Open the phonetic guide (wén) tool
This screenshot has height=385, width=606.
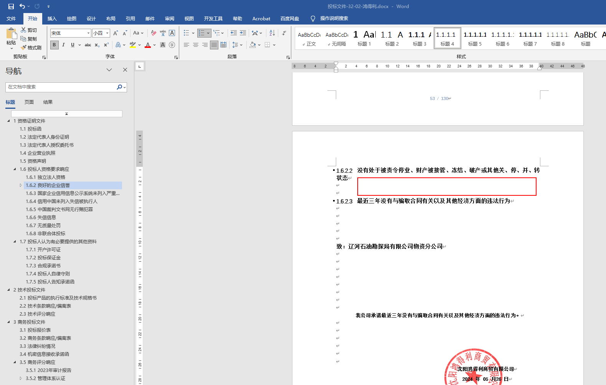[163, 33]
